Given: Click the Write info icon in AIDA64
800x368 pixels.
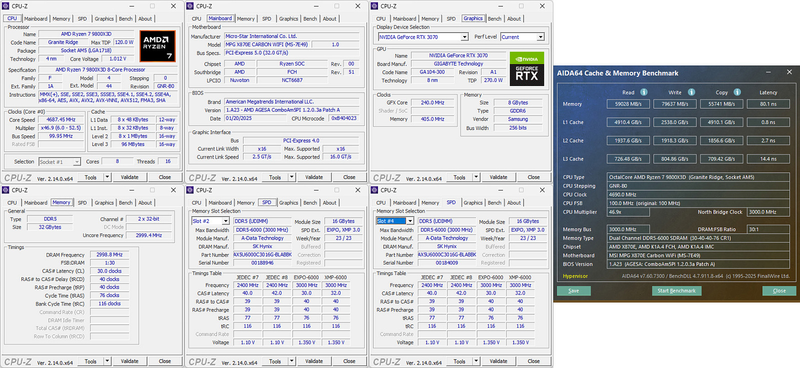Looking at the screenshot, I should [x=691, y=92].
